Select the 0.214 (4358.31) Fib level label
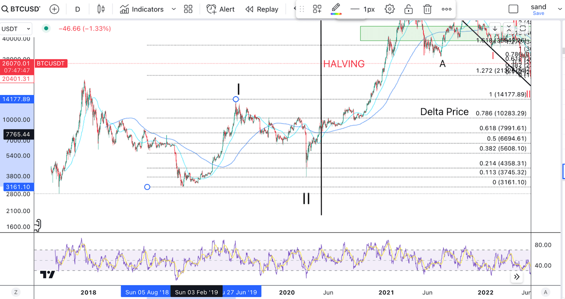The height and width of the screenshot is (299, 565). pyautogui.click(x=503, y=164)
